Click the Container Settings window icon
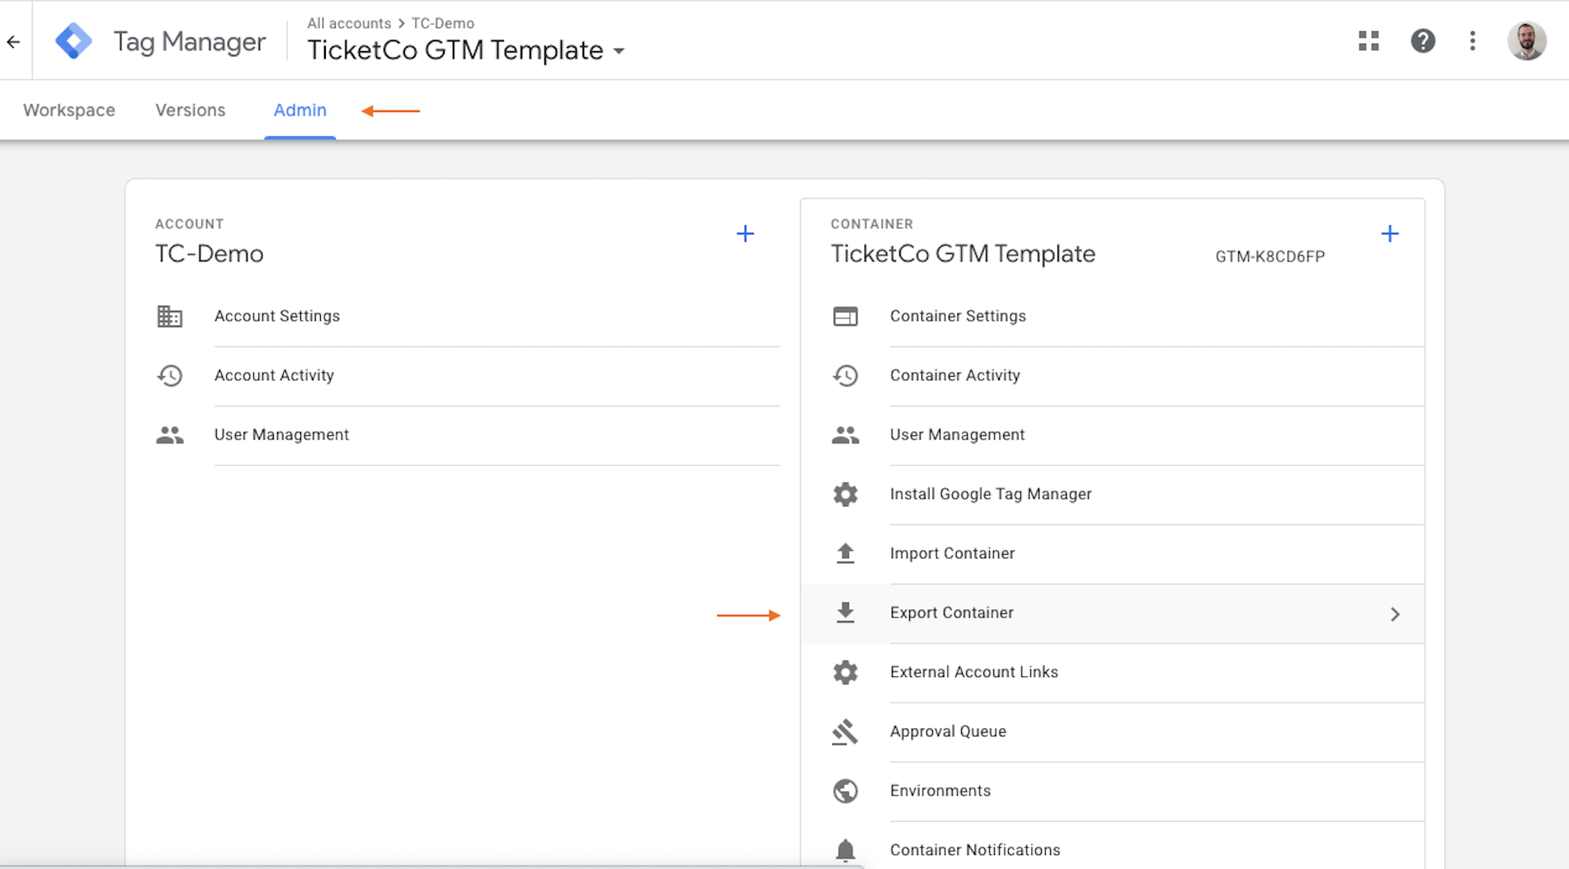This screenshot has height=869, width=1569. pos(846,317)
